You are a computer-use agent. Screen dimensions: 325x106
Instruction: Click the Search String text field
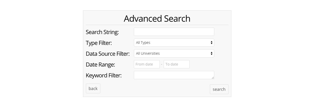pos(174,32)
